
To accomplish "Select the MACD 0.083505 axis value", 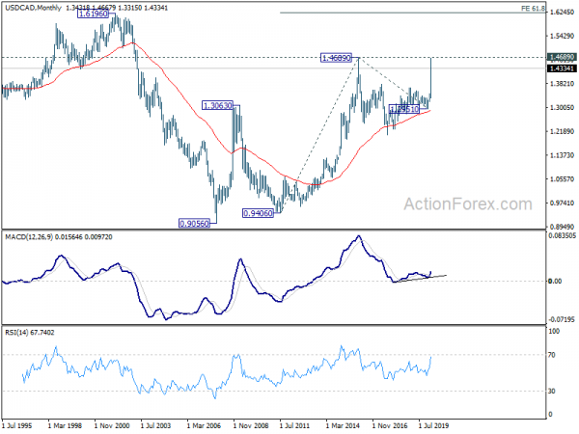I will 563,235.
